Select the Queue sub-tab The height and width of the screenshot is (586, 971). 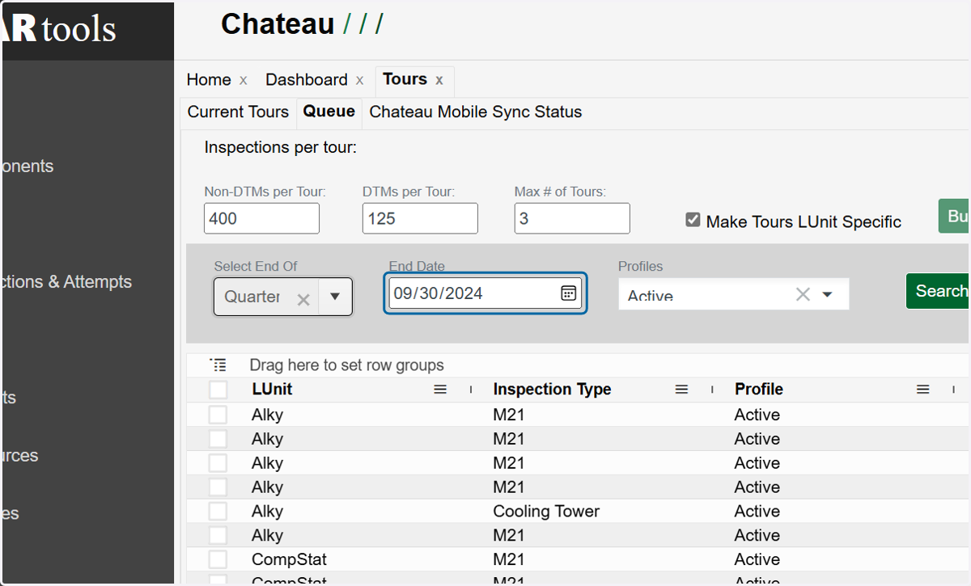click(329, 112)
